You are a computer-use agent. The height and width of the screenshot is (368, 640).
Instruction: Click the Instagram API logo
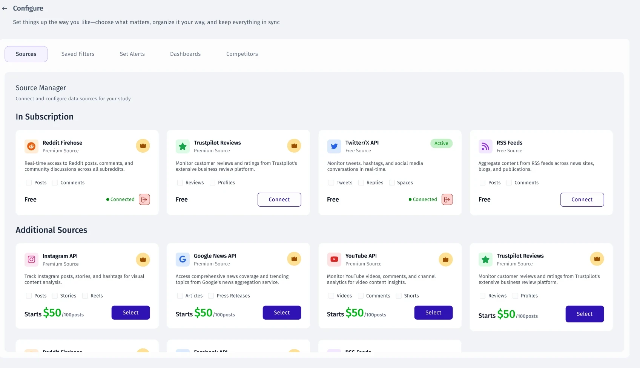pyautogui.click(x=32, y=259)
